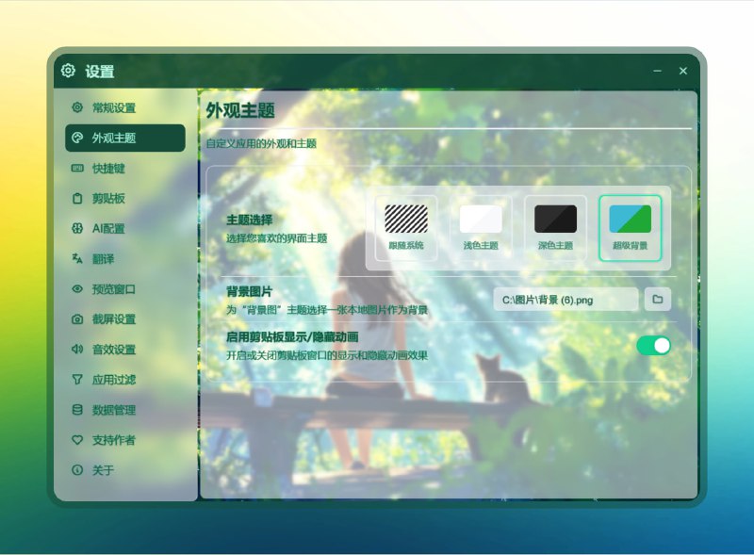Open the AI配置 section
This screenshot has height=555, width=754.
coord(102,229)
